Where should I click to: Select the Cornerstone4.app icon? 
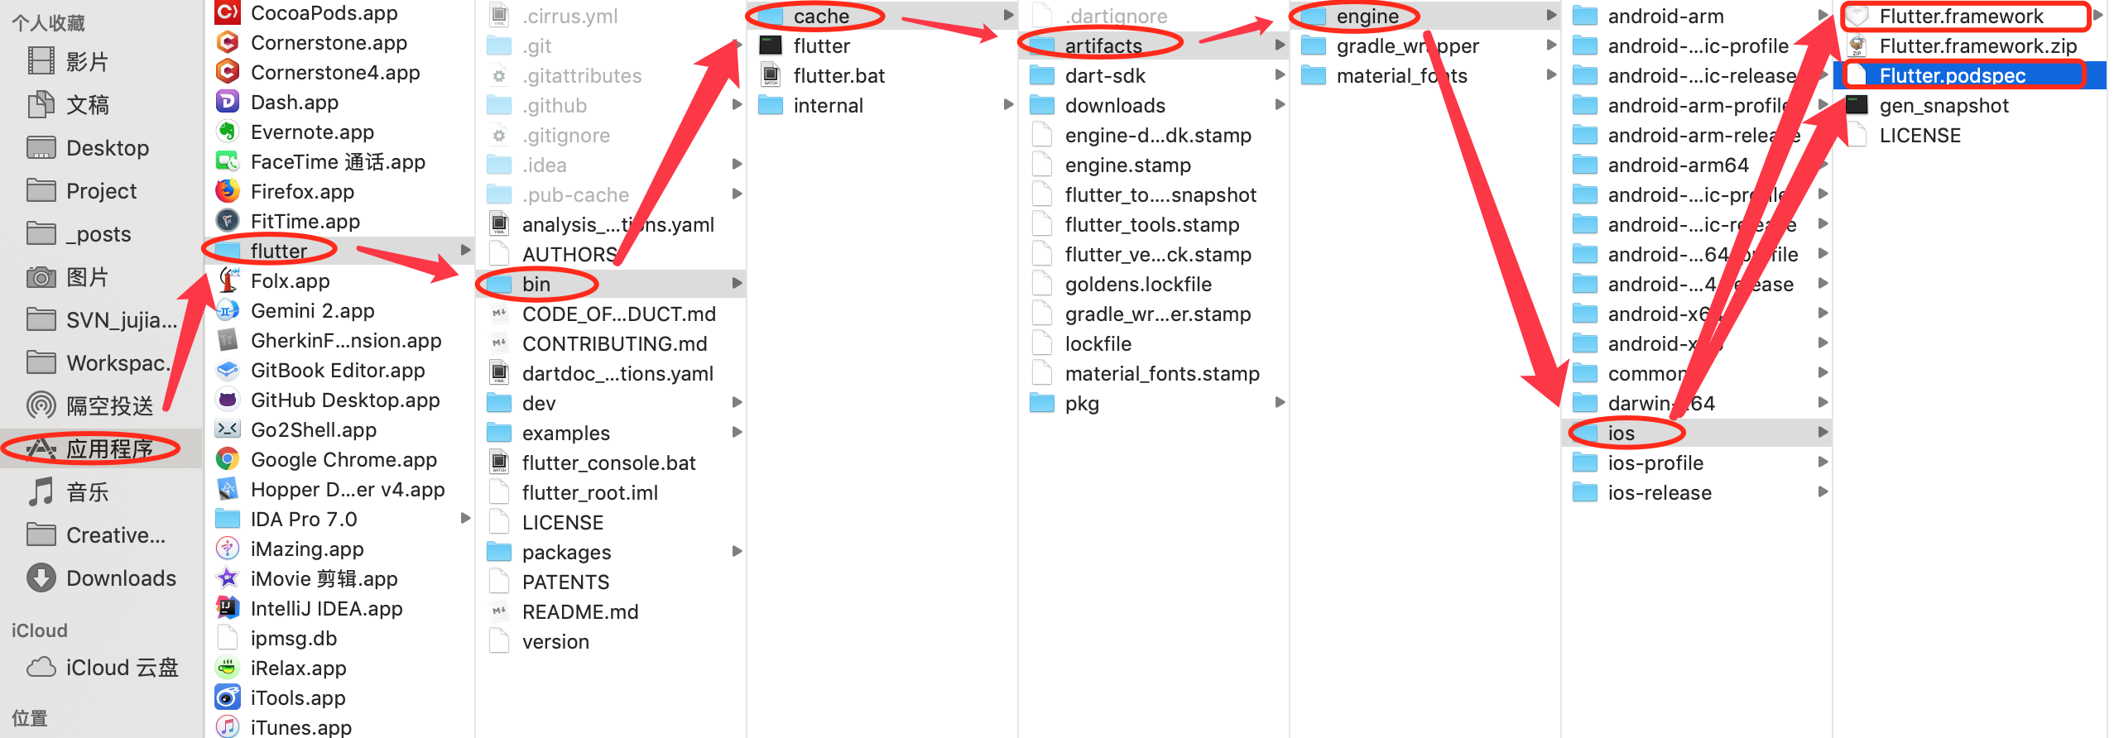click(228, 72)
